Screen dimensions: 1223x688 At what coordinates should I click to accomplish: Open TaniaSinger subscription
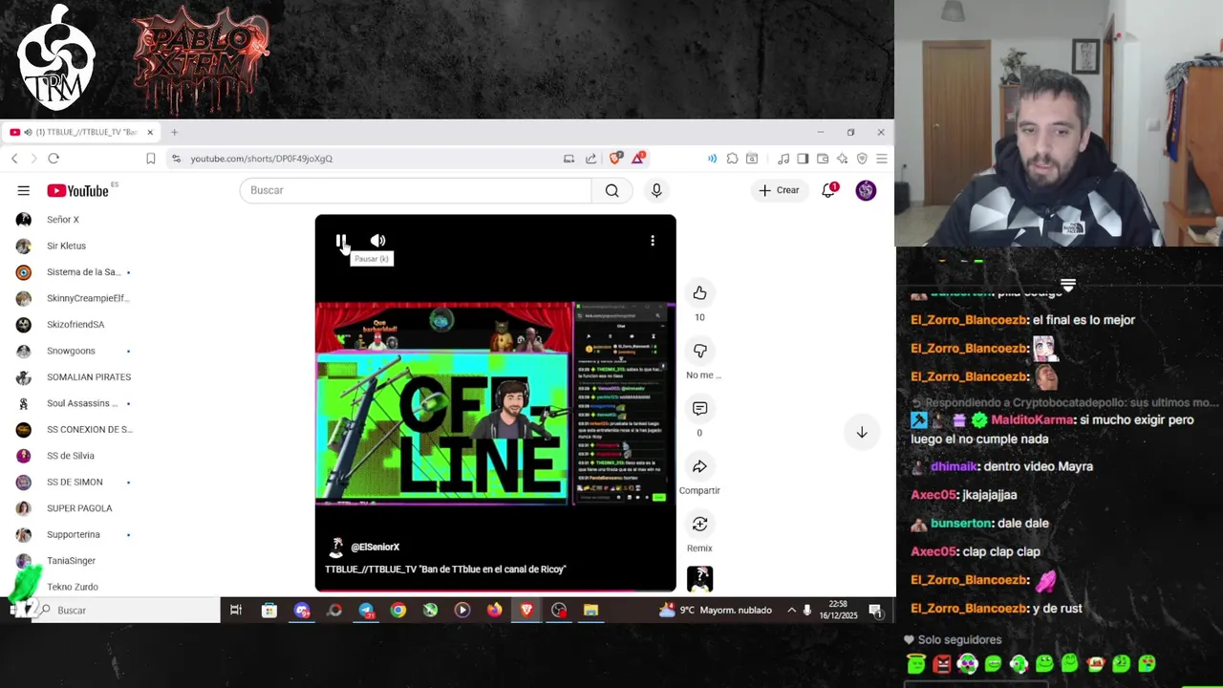74,561
